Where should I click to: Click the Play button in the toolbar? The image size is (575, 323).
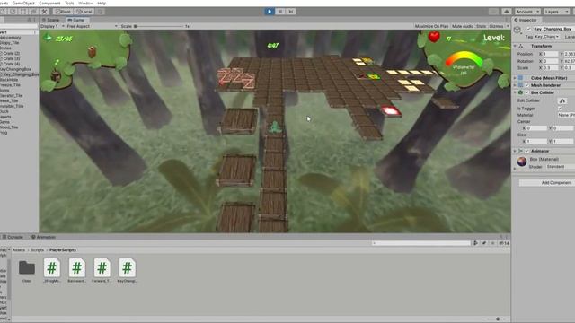pos(270,12)
